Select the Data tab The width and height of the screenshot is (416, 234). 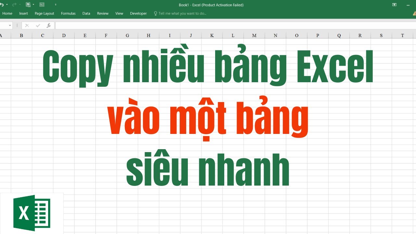[86, 13]
